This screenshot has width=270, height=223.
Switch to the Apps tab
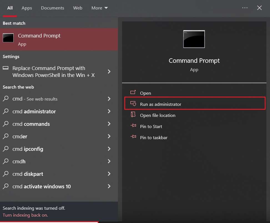pos(27,8)
